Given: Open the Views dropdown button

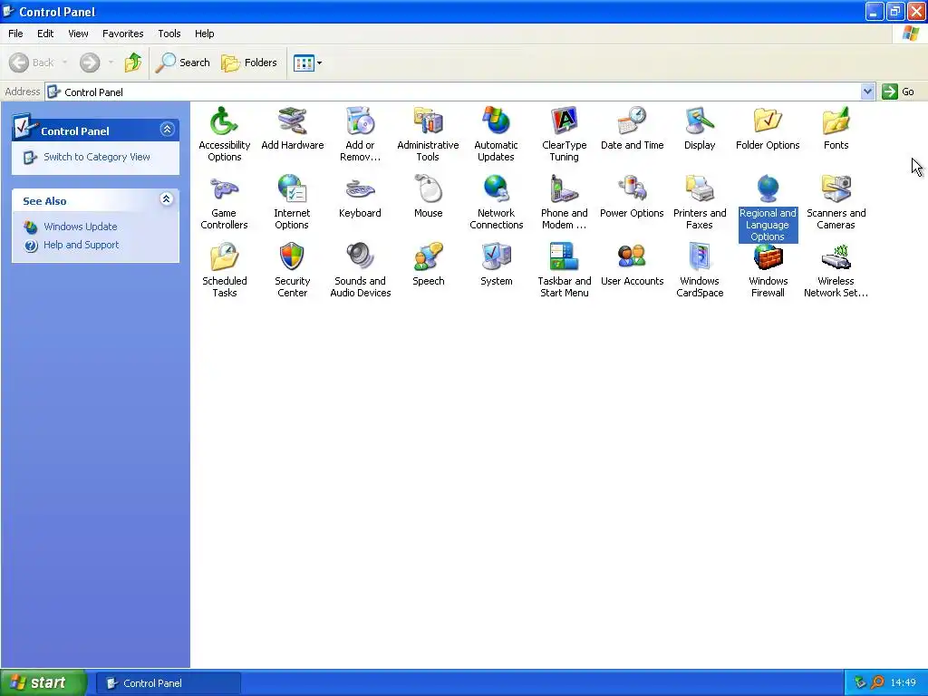Looking at the screenshot, I should coord(308,63).
